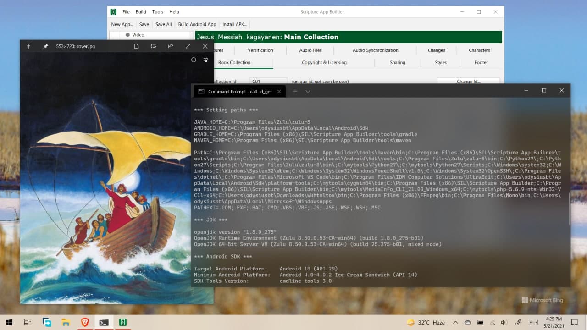587x330 pixels.
Task: Click the OneDrive cloud tray icon
Action: pos(468,322)
